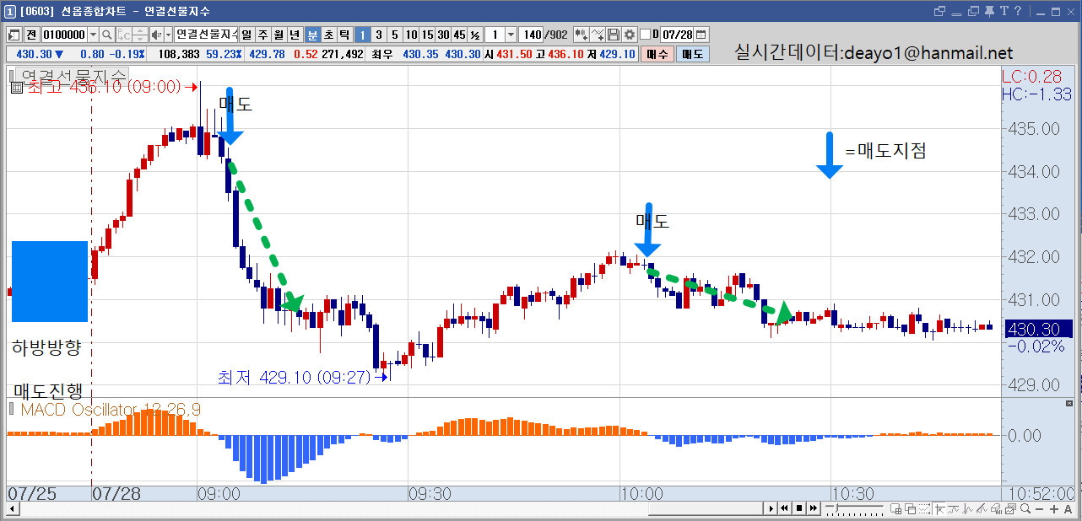
Task: Select the 월 (monthly) period button
Action: 279,35
